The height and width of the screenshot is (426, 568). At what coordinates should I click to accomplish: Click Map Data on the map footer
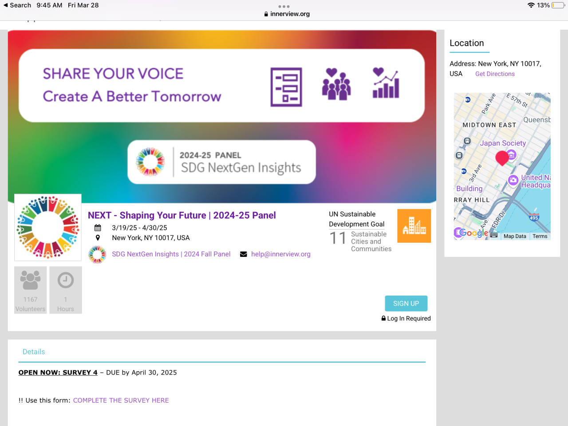515,236
